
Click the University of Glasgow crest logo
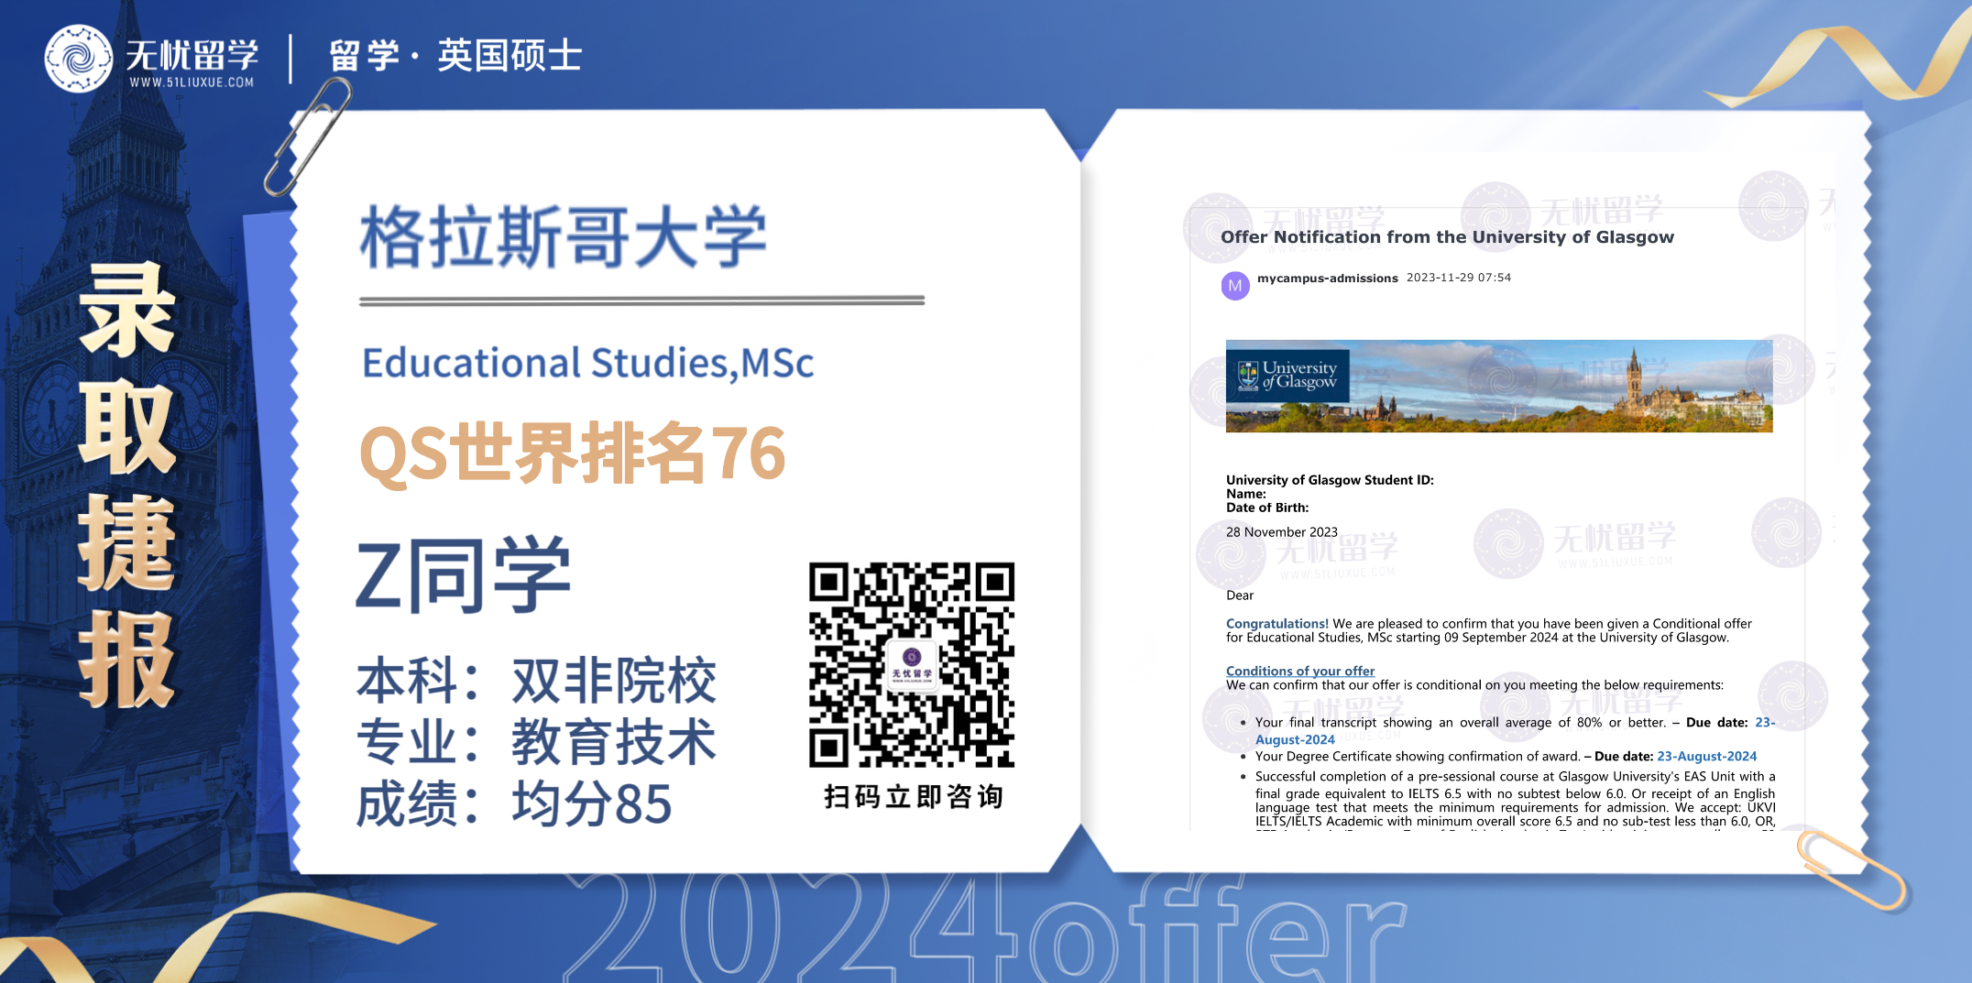1248,376
